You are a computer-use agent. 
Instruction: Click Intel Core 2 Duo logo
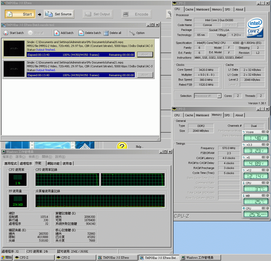[x=255, y=28]
